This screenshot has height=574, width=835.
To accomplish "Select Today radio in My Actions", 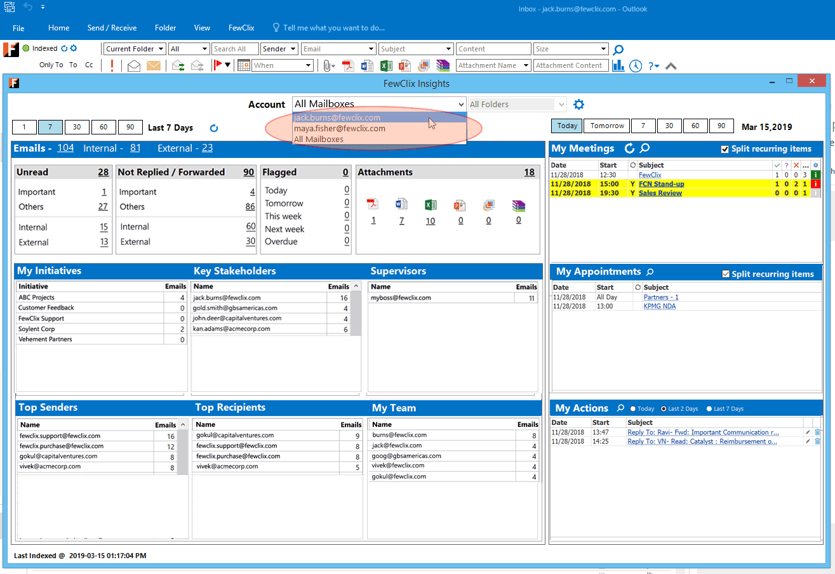I will [x=633, y=408].
